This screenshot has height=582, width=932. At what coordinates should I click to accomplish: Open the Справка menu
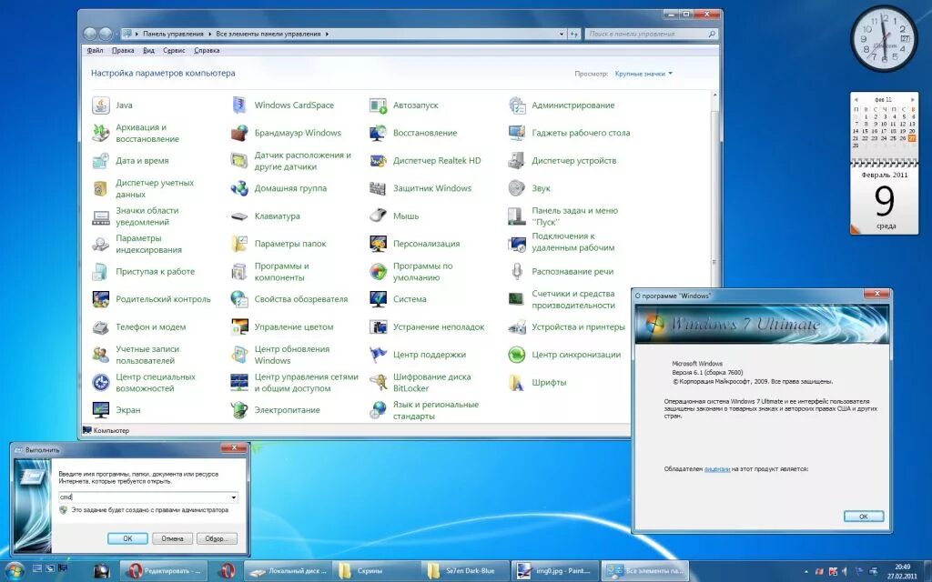click(207, 51)
